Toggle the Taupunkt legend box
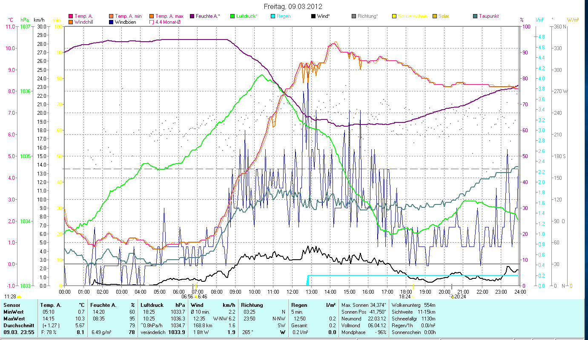Screen dimensions: 588x340 point(475,16)
